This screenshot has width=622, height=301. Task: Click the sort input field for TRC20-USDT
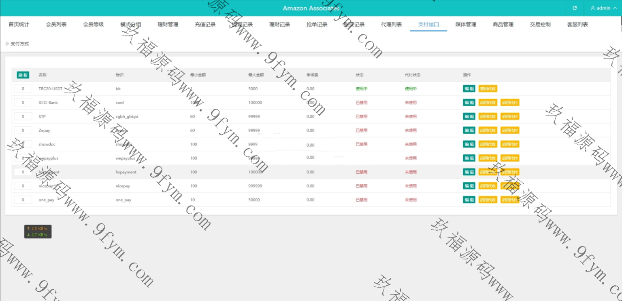23,89
